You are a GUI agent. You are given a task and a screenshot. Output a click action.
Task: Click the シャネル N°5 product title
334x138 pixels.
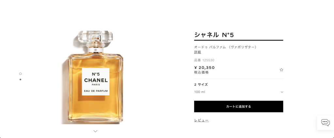(214, 35)
